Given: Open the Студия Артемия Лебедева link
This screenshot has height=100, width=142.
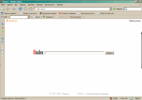Looking at the screenshot, I should (97, 94).
